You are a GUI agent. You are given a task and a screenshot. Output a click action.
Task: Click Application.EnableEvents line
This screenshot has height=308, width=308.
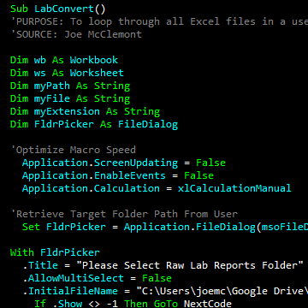click(x=118, y=175)
